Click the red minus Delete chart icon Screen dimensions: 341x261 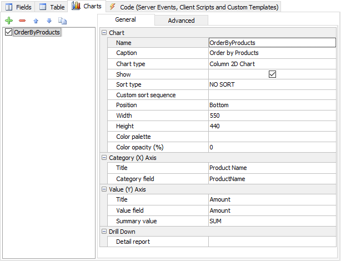point(22,21)
